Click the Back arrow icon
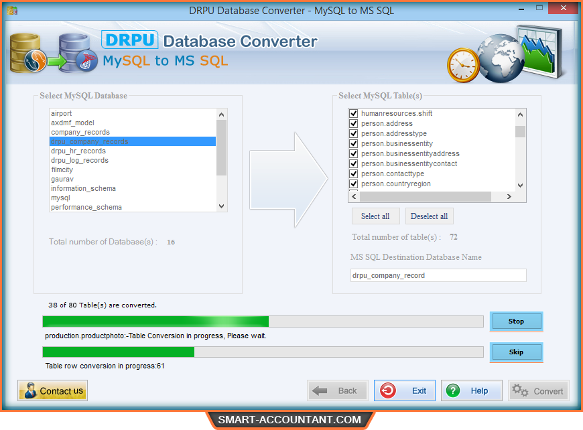This screenshot has height=430, width=583. 320,390
